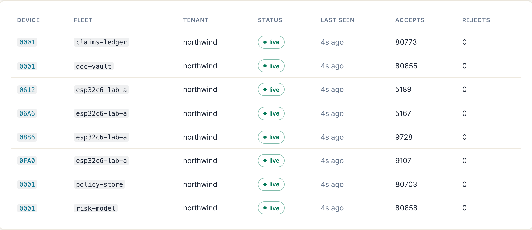Screen dimensions: 532x230
Task: Open device 0612 link
Action: (x=27, y=90)
